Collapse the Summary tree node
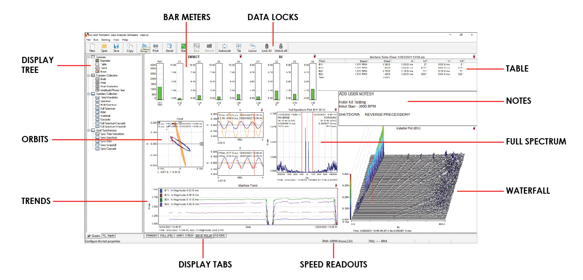The image size is (583, 280). [89, 57]
